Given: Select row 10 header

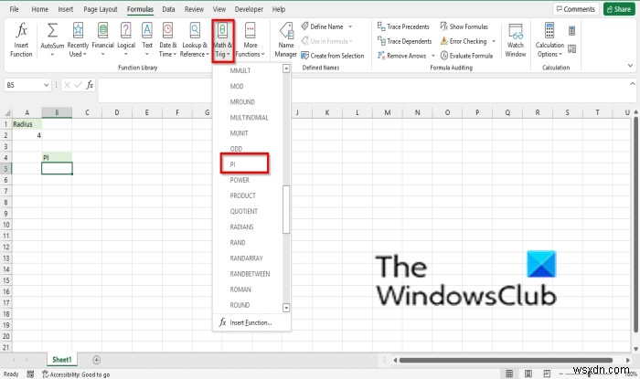Looking at the screenshot, I should pyautogui.click(x=6, y=225).
